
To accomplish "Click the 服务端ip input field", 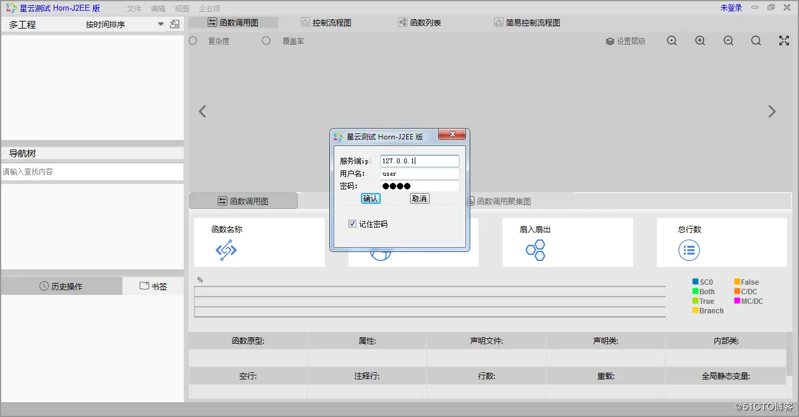I will (419, 160).
